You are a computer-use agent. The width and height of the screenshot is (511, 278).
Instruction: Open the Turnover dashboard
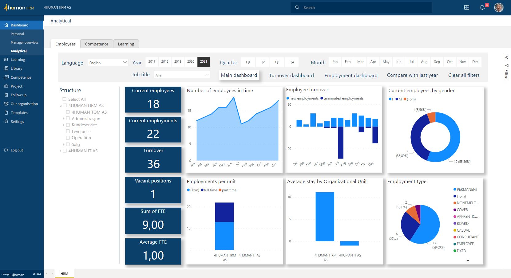[x=291, y=76]
